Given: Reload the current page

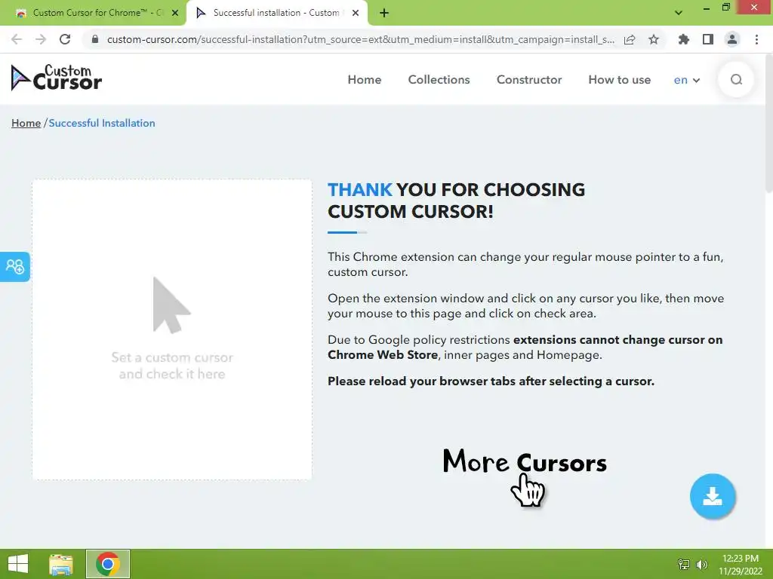Looking at the screenshot, I should click(65, 39).
